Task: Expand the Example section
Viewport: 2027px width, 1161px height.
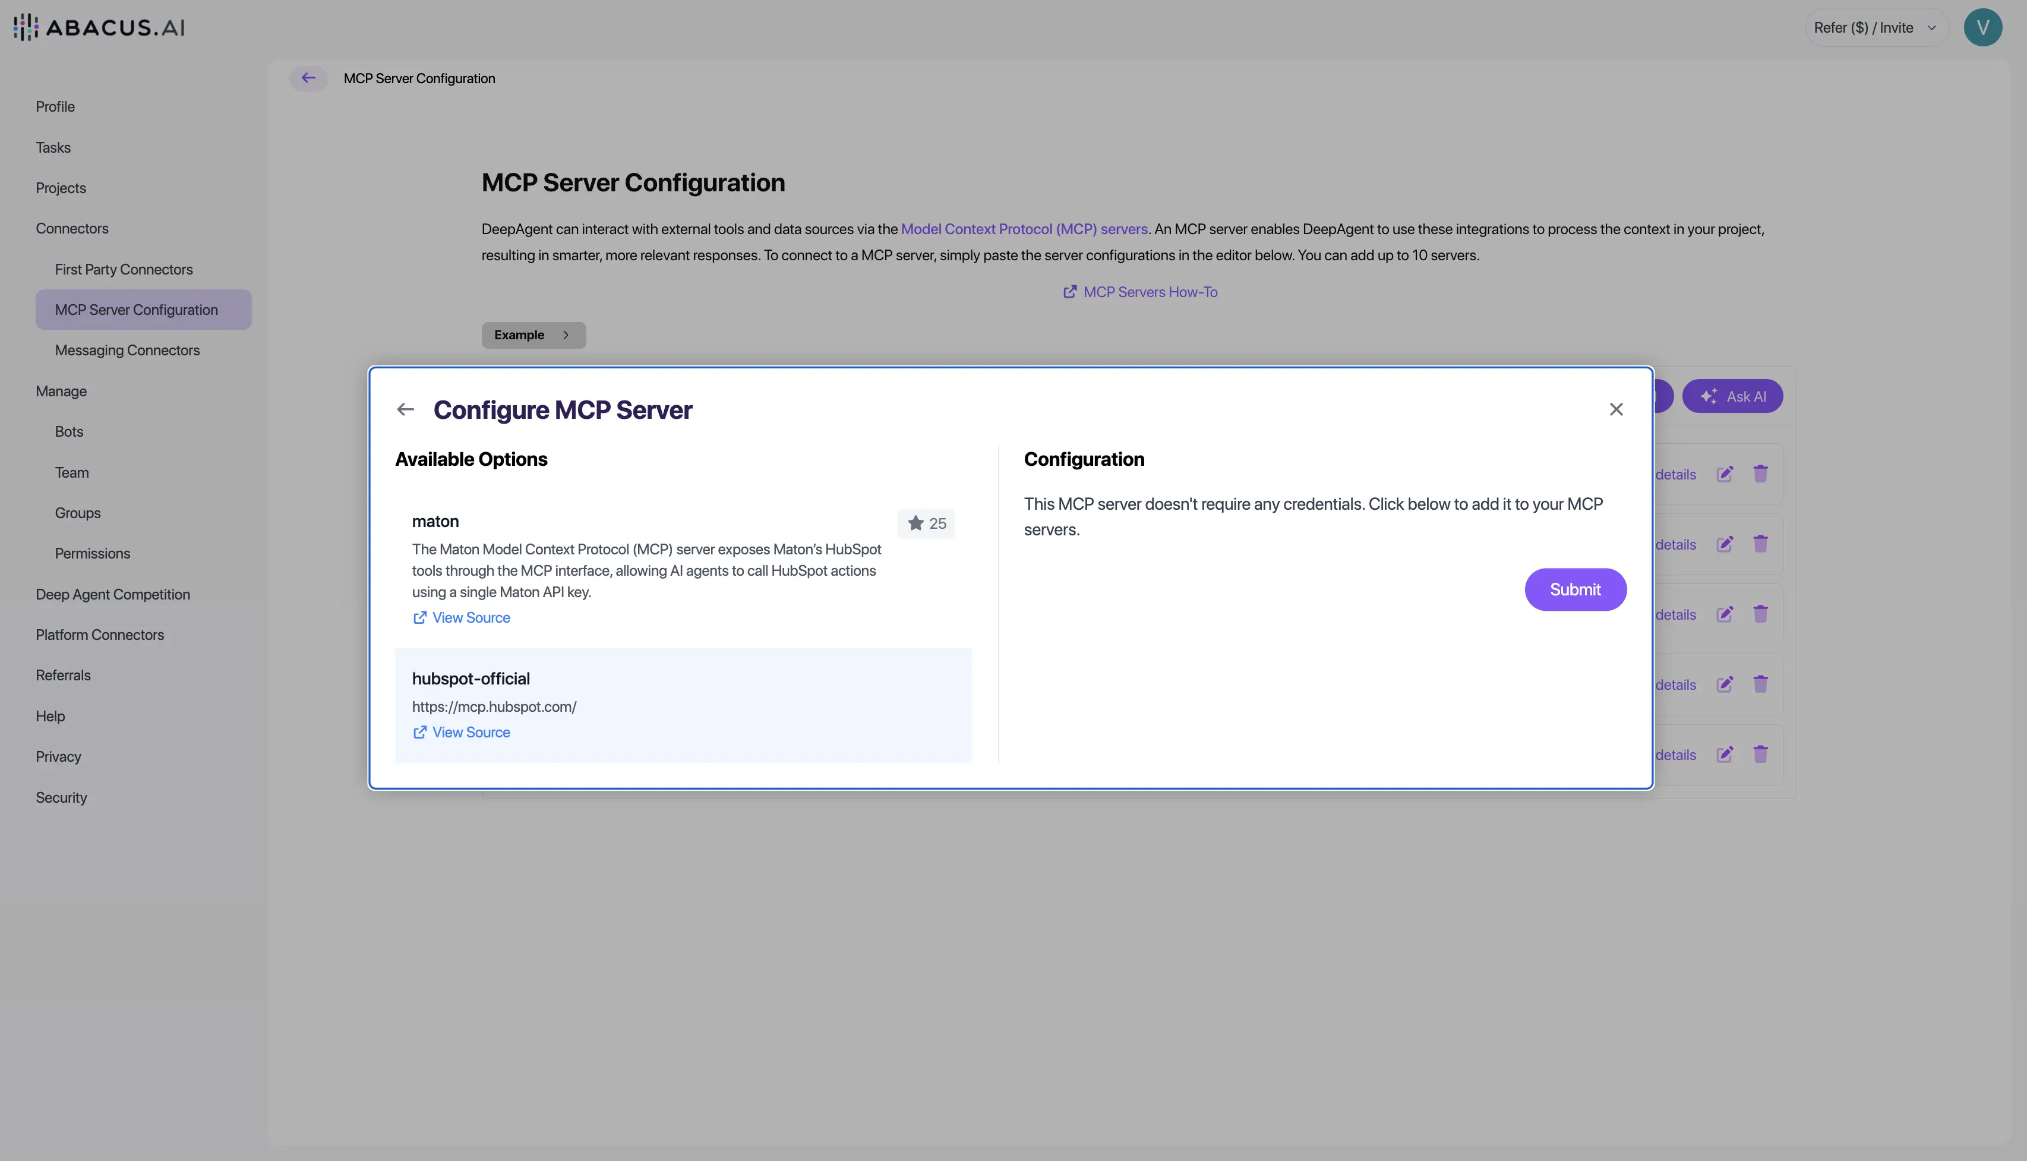Action: tap(533, 334)
